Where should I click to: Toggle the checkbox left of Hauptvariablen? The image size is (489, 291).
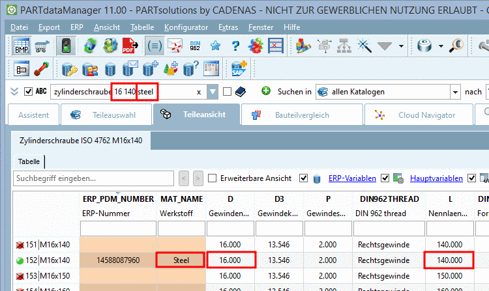pos(385,178)
